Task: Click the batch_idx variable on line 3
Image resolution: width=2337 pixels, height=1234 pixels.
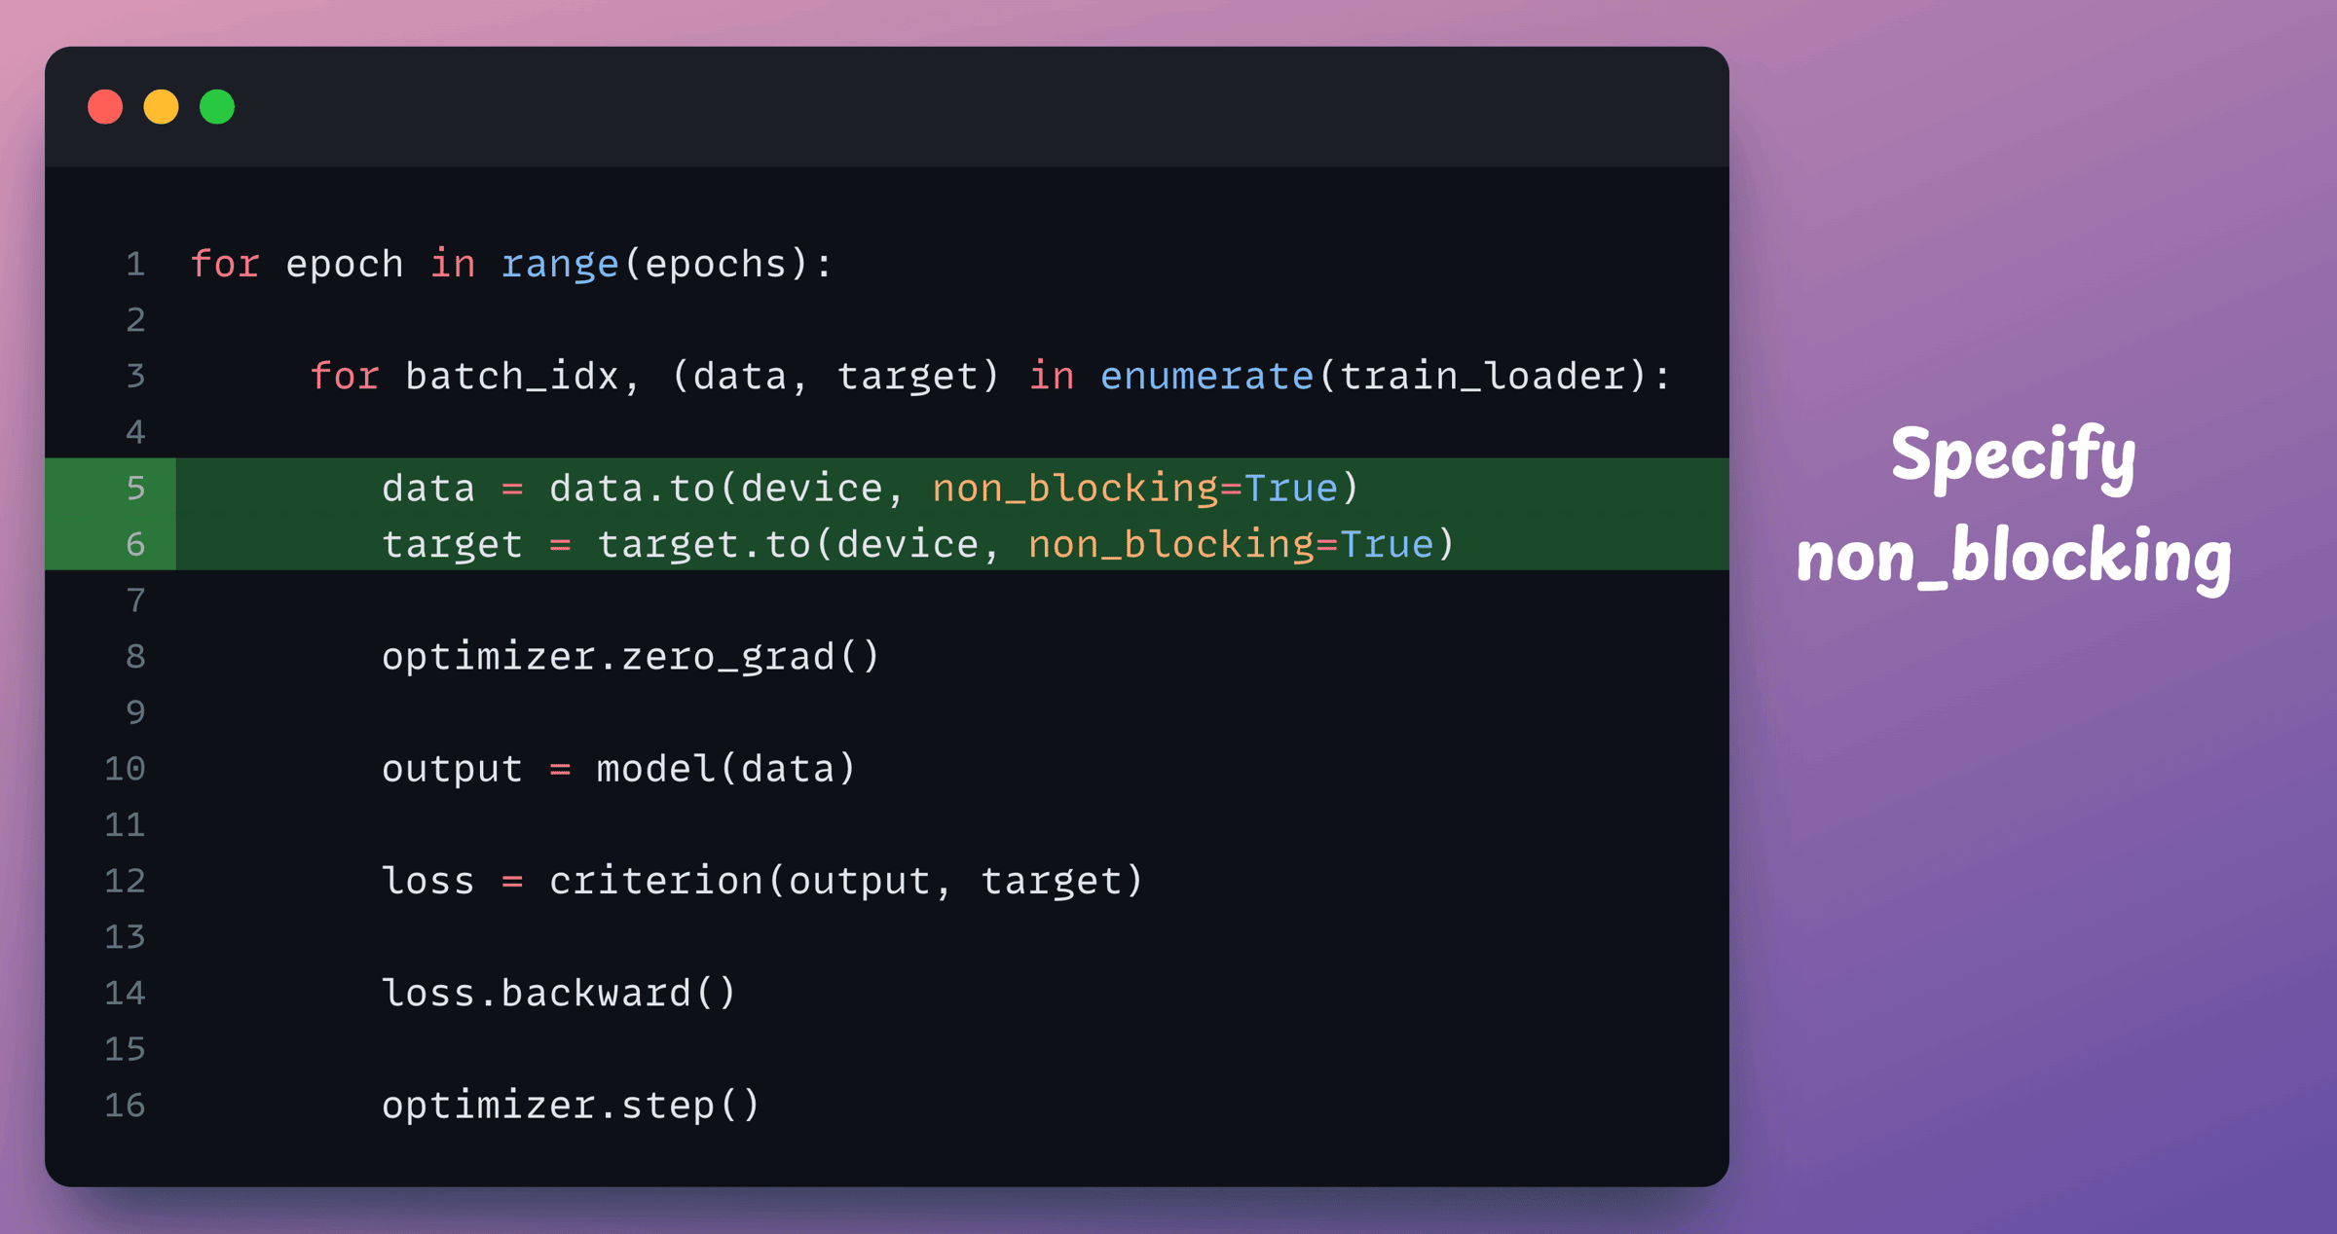Action: 512,376
